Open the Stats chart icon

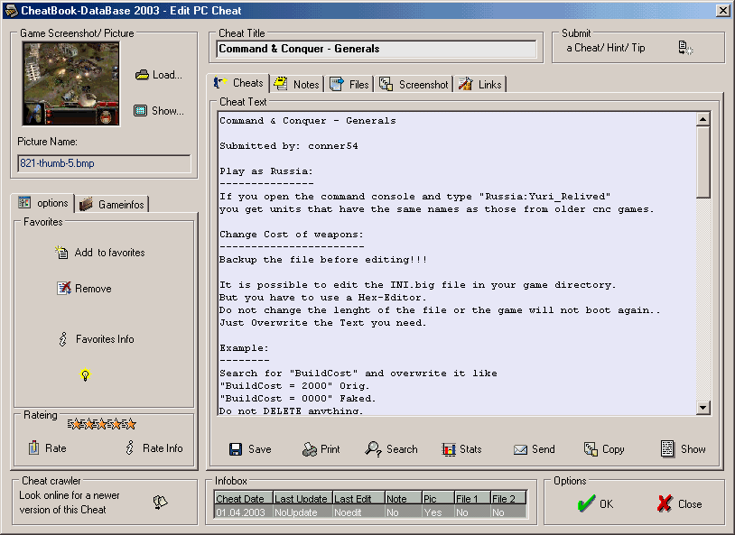click(449, 449)
